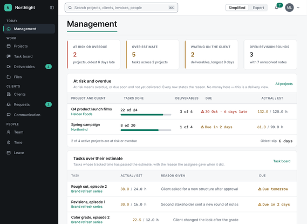Open the Deliverables label in the sidebar
307x224 pixels.
[24, 67]
